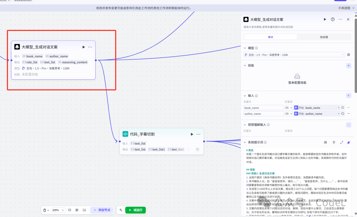Open the prompt library icon

pos(325,142)
